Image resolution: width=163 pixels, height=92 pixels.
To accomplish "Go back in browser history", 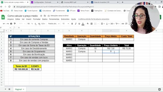I will [2, 7].
